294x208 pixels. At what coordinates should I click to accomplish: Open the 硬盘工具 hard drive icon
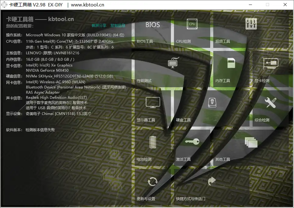pyautogui.click(x=212, y=102)
